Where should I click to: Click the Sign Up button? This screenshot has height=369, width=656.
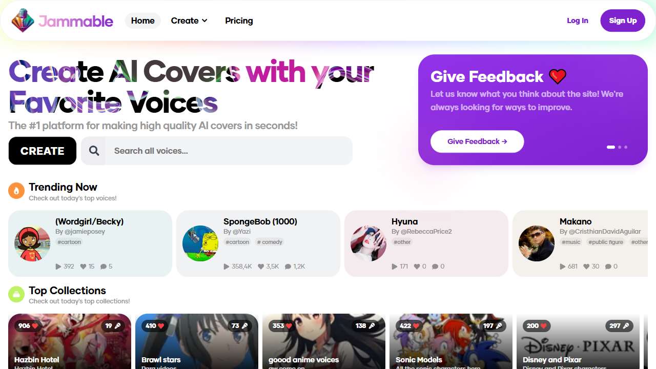click(623, 20)
